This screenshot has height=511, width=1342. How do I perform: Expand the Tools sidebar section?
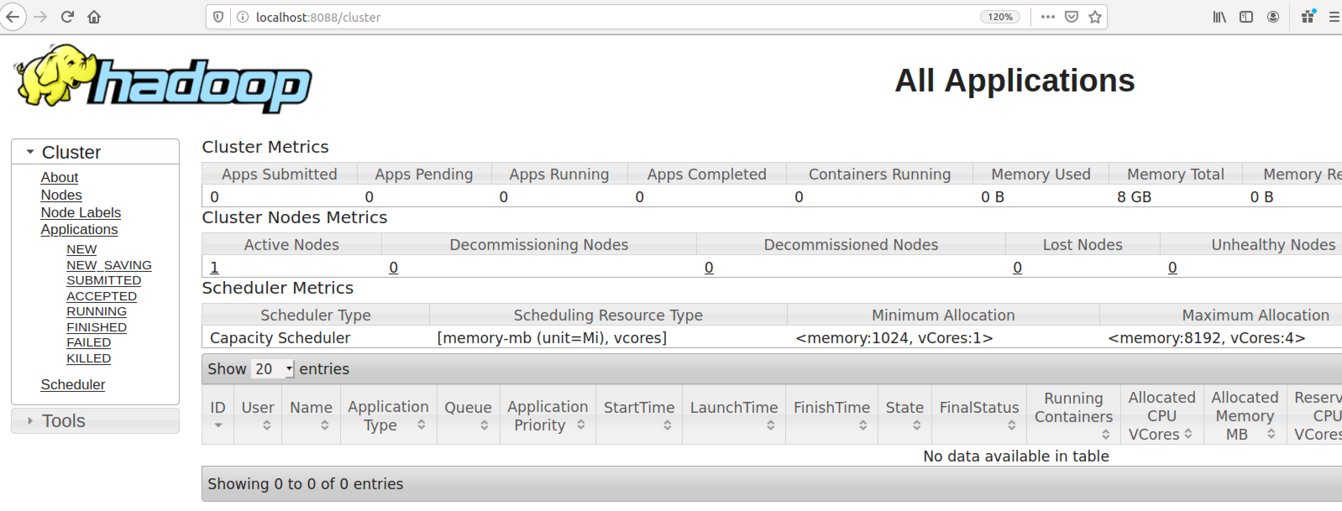(95, 420)
